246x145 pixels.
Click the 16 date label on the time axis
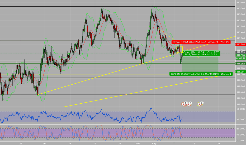click(x=94, y=143)
